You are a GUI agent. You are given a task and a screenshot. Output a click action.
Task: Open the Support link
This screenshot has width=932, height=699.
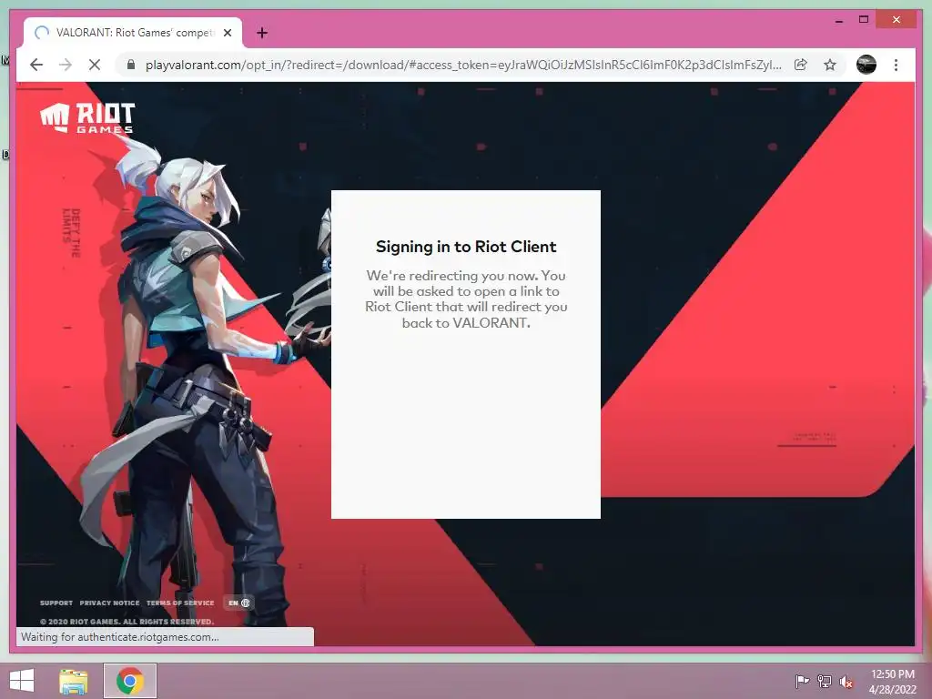click(56, 603)
